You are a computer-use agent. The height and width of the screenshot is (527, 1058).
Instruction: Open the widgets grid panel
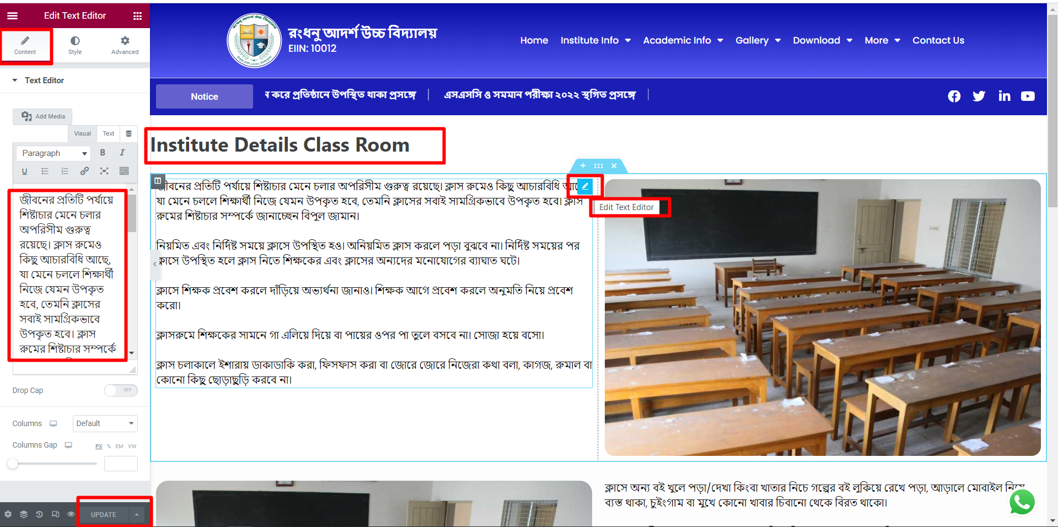pyautogui.click(x=137, y=16)
